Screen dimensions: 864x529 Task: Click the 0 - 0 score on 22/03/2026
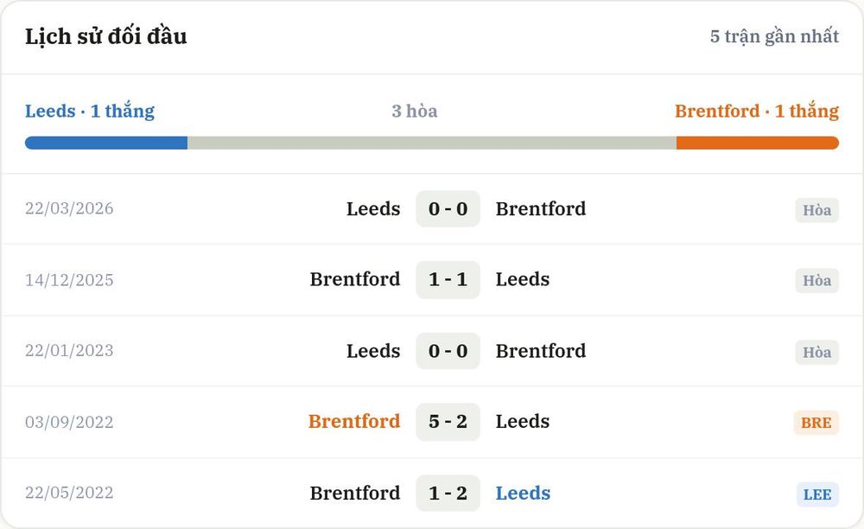click(448, 209)
